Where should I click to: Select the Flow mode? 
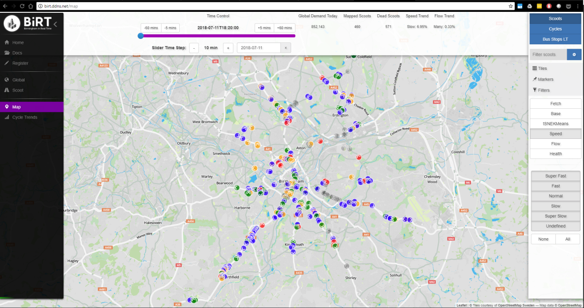pyautogui.click(x=555, y=144)
